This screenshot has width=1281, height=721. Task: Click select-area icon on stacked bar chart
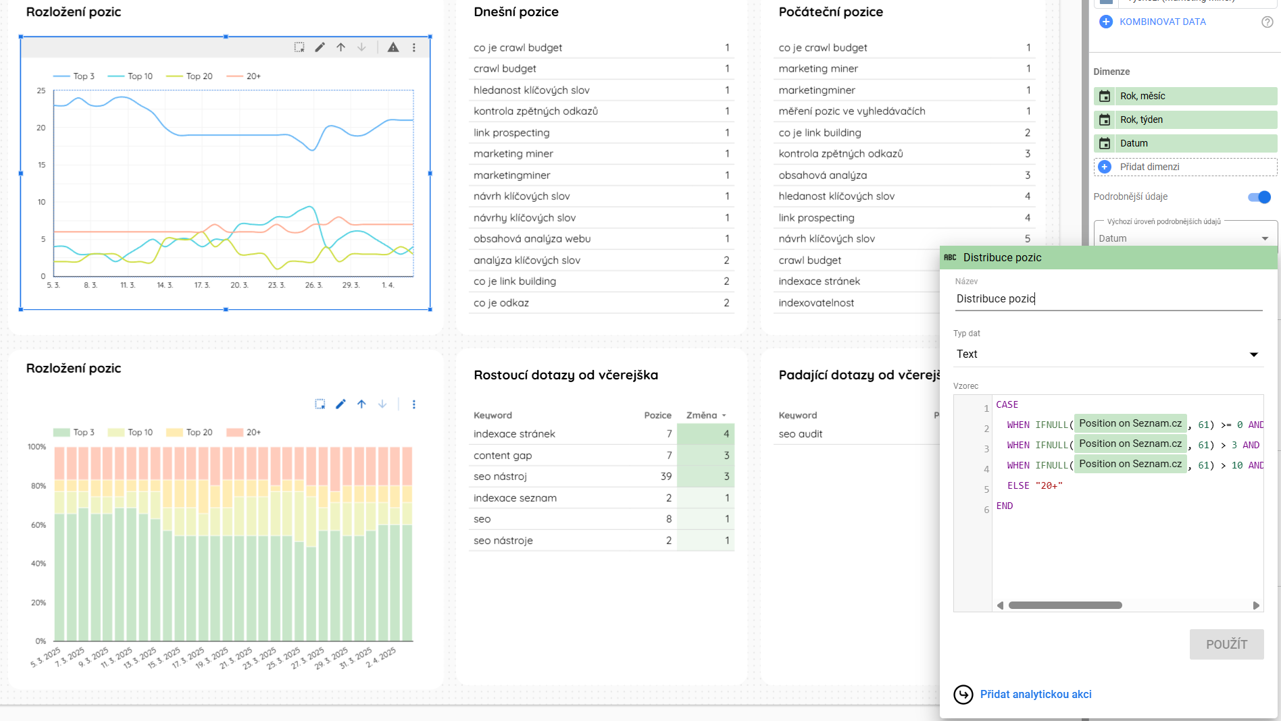[320, 404]
